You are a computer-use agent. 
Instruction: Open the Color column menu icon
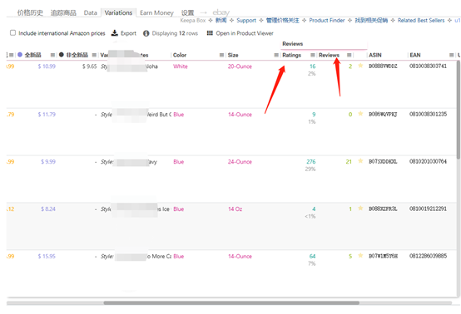point(221,55)
